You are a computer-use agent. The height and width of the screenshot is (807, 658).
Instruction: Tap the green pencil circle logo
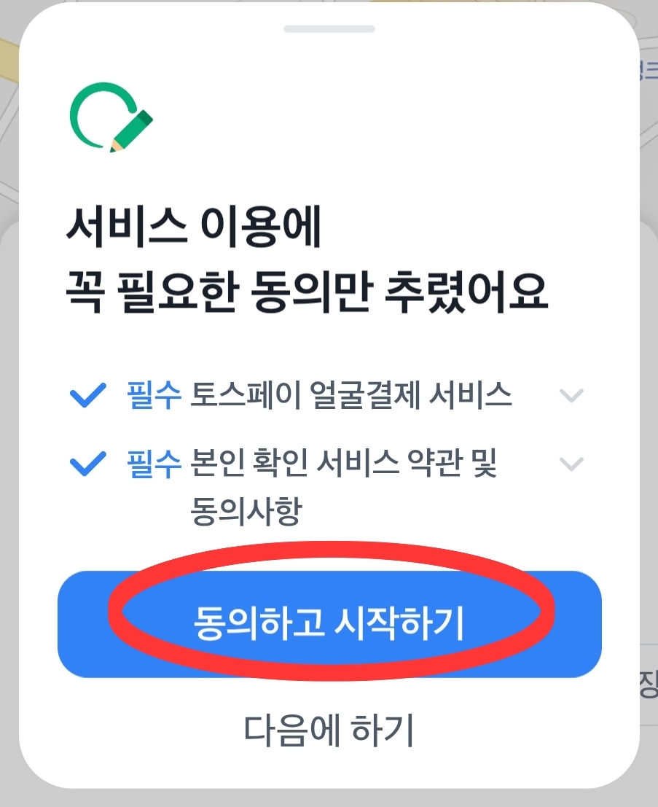[111, 117]
